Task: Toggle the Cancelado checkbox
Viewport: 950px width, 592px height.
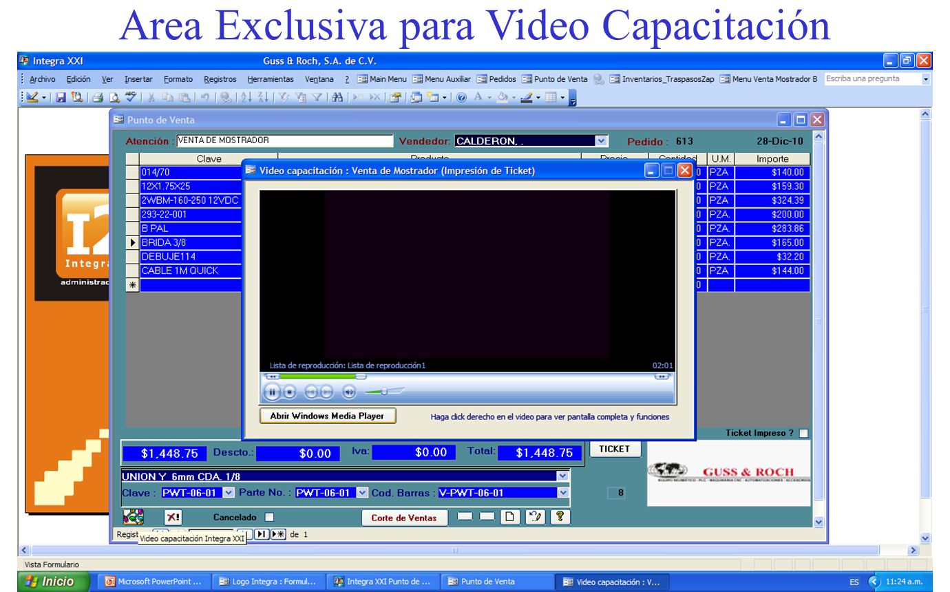Action: coord(269,517)
